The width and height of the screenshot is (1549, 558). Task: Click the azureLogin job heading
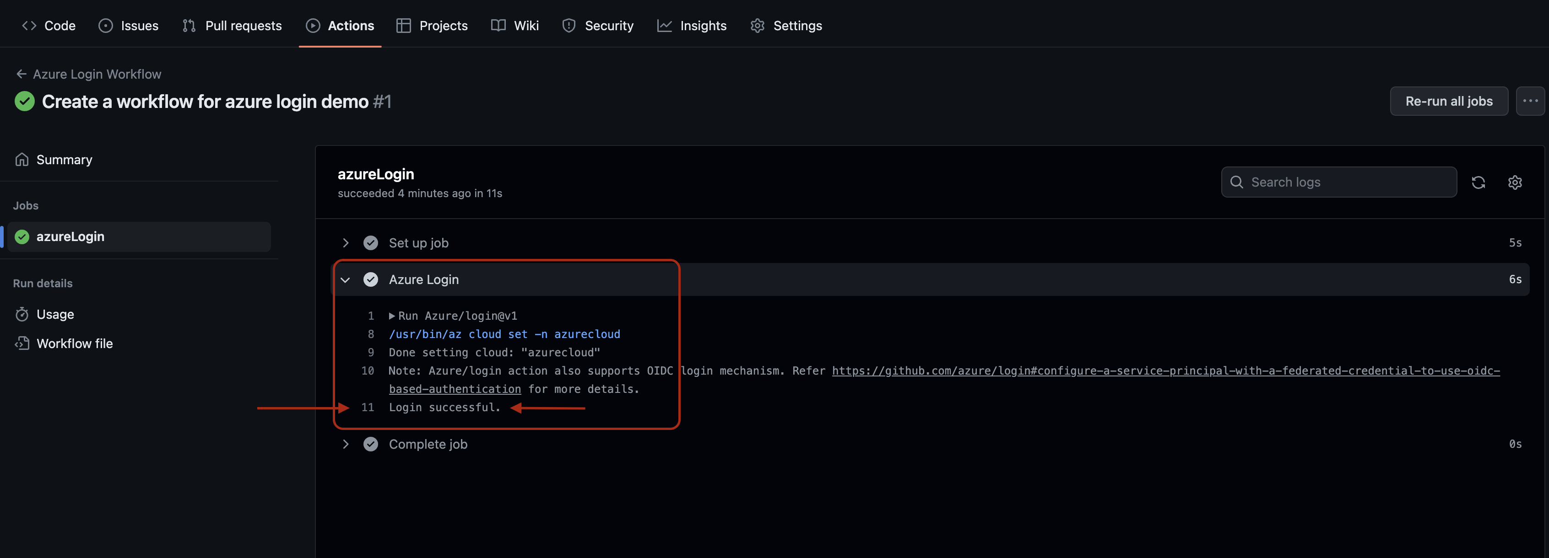pos(376,174)
